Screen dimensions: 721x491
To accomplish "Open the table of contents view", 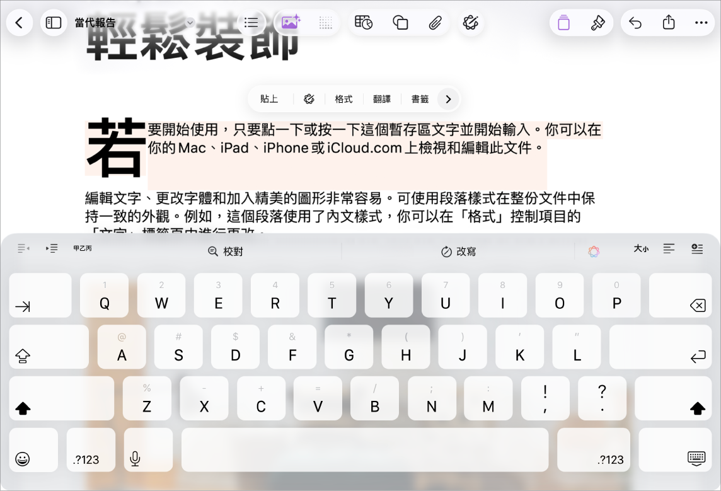I will [251, 22].
